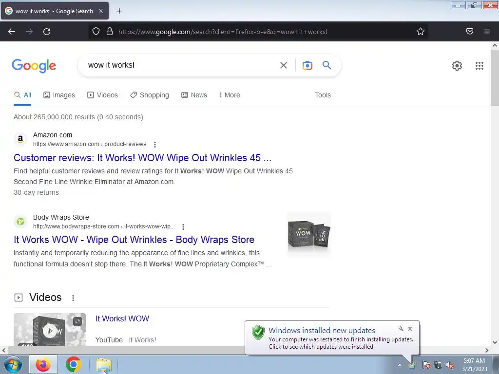Click the horizontal scrollbar left arrow
This screenshot has height=374, width=499.
[x=4, y=351]
